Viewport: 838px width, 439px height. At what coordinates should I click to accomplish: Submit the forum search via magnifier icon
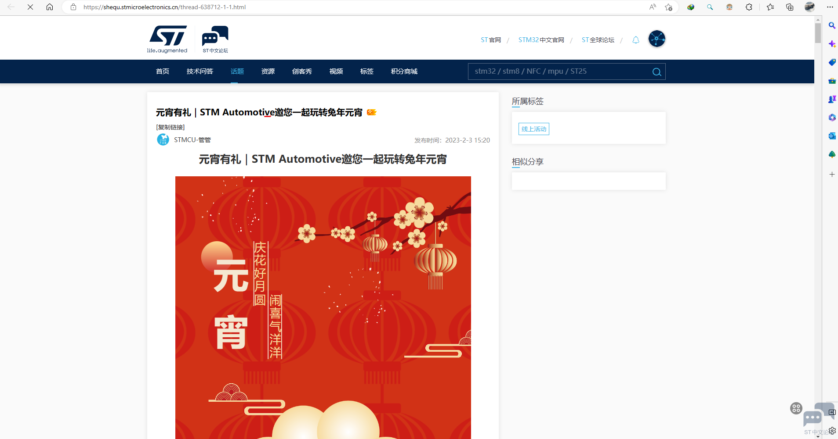click(657, 72)
